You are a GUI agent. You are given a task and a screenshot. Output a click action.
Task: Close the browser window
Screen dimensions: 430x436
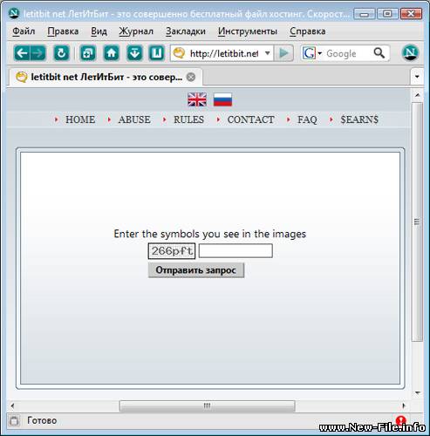pyautogui.click(x=411, y=14)
